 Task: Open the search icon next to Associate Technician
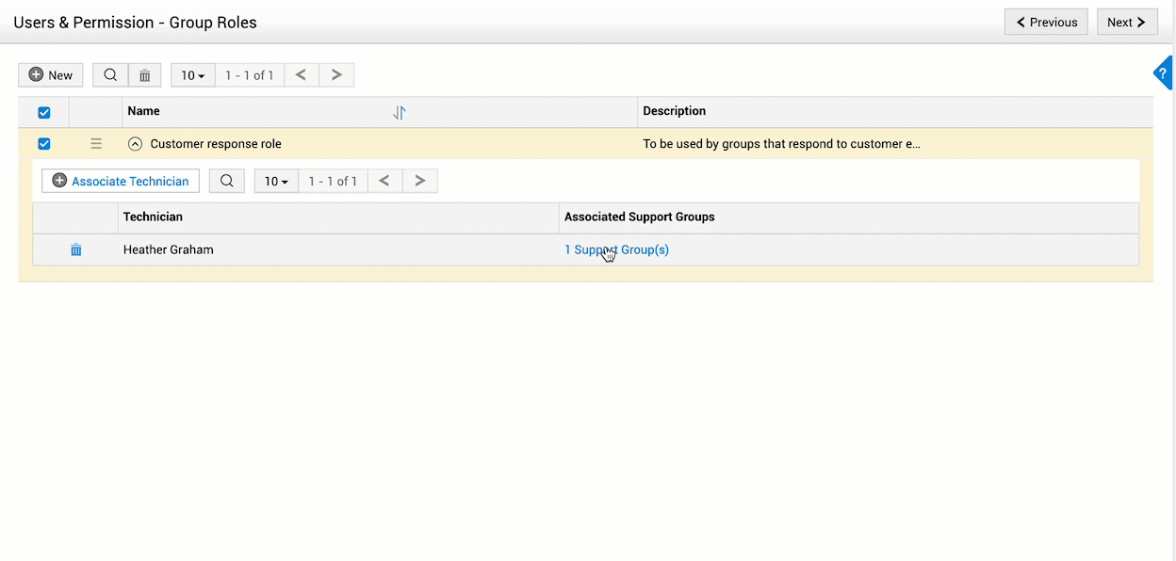226,181
